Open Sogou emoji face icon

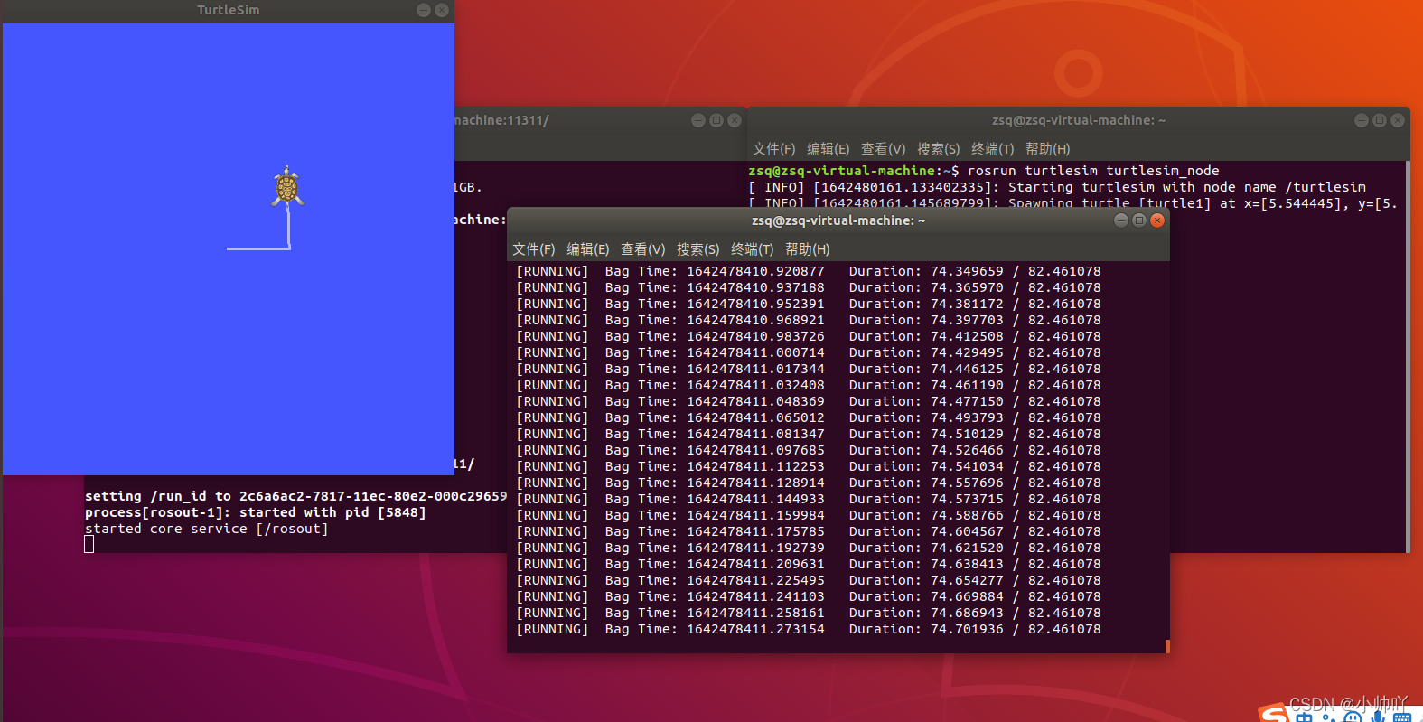click(x=1353, y=717)
